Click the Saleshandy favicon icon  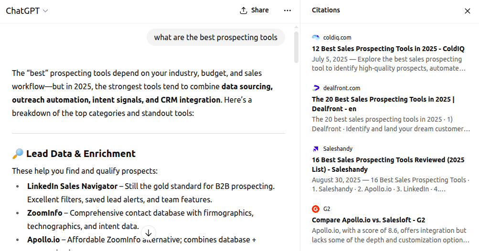(316, 149)
